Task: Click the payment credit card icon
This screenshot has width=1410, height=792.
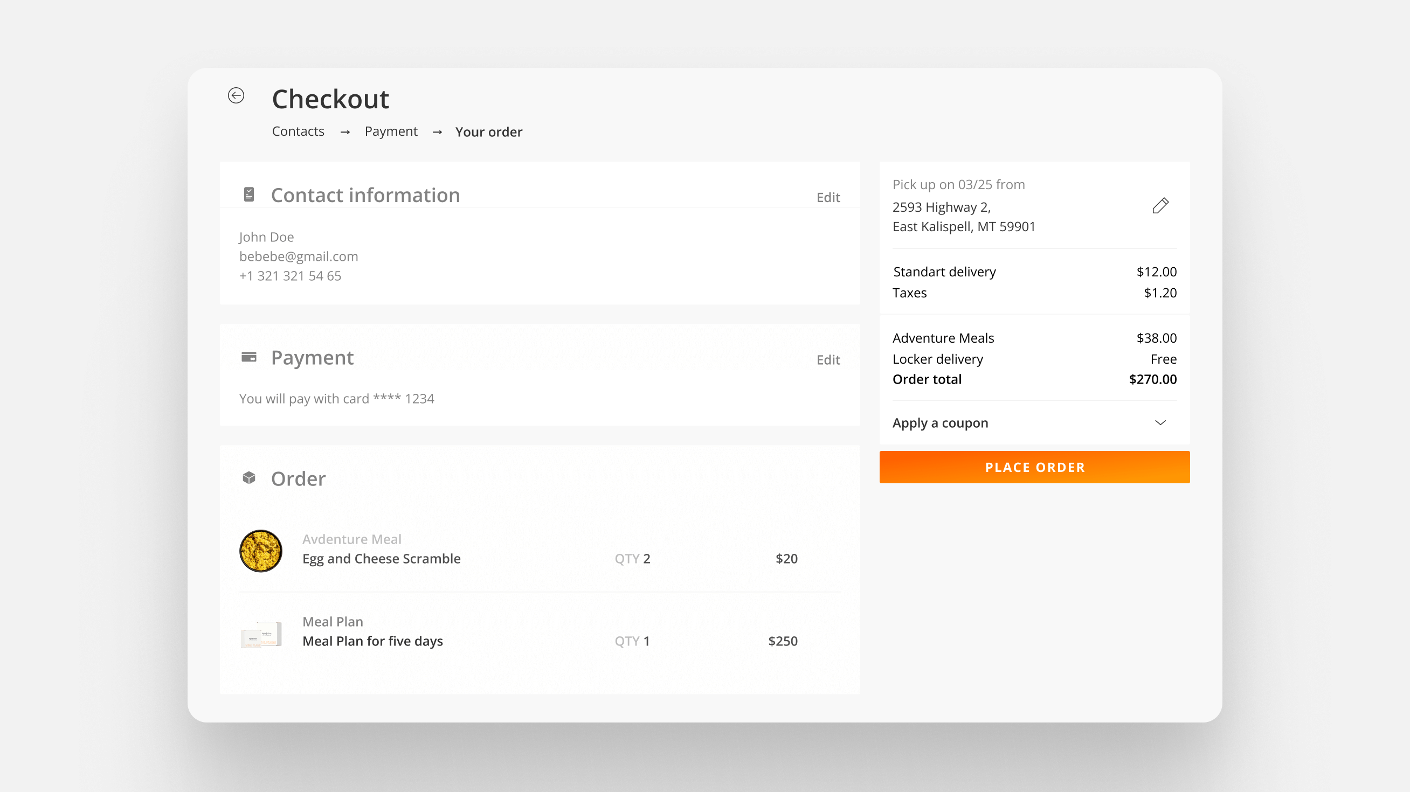Action: (249, 357)
